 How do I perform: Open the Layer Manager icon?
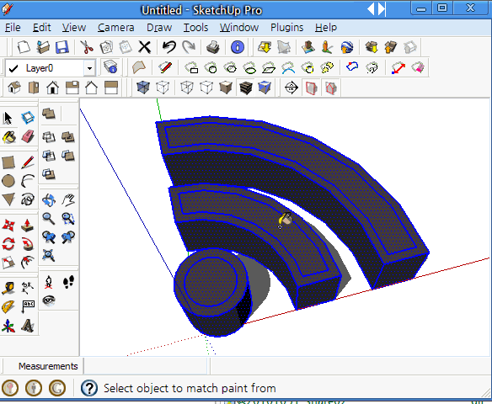pos(110,67)
